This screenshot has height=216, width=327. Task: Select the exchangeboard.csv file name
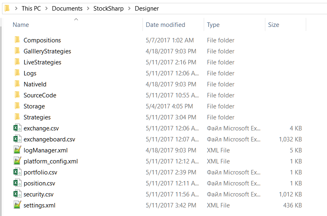[x=49, y=139]
